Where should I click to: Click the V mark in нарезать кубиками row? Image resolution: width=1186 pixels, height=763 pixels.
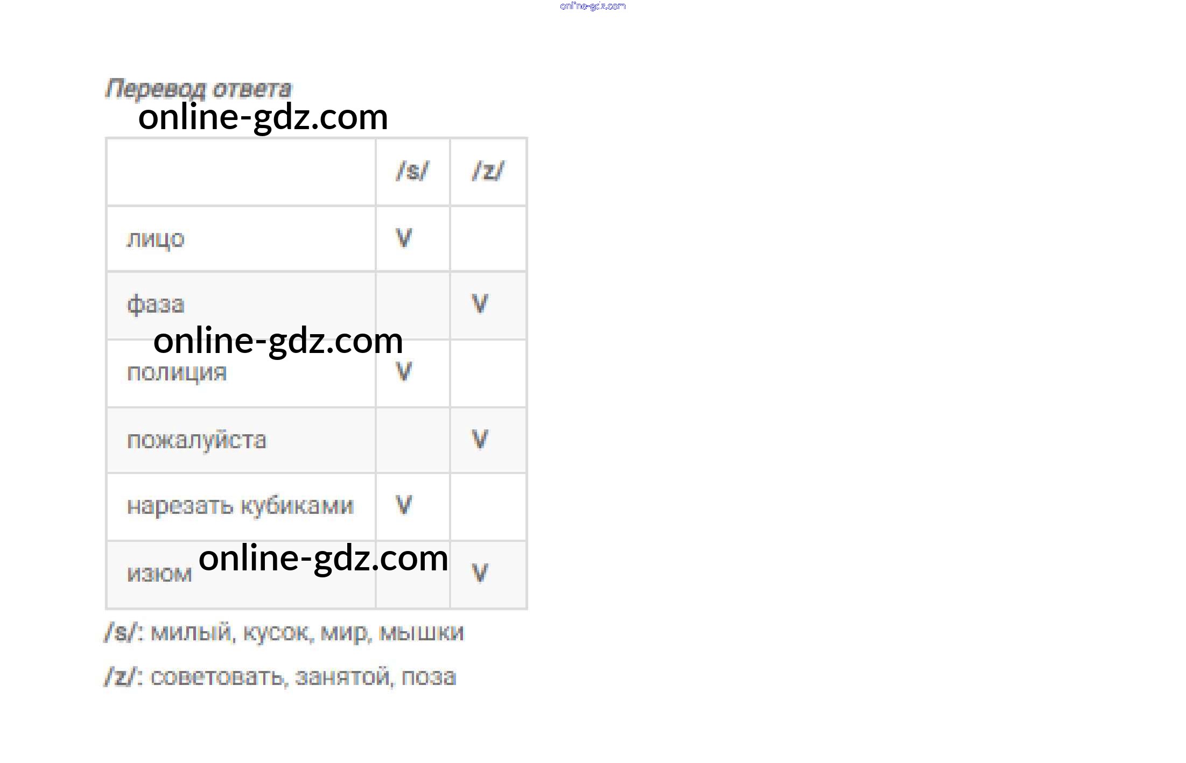404,505
